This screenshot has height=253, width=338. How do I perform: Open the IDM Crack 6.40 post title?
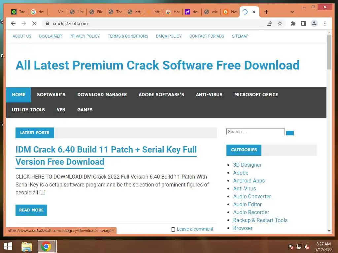pos(106,155)
